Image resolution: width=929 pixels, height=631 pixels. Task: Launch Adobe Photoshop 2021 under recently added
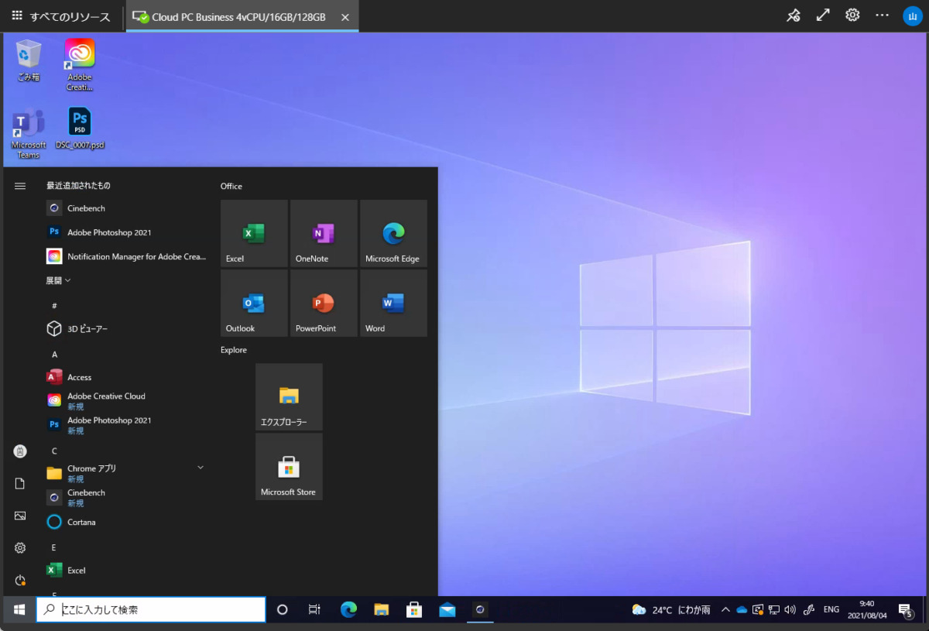tap(126, 232)
